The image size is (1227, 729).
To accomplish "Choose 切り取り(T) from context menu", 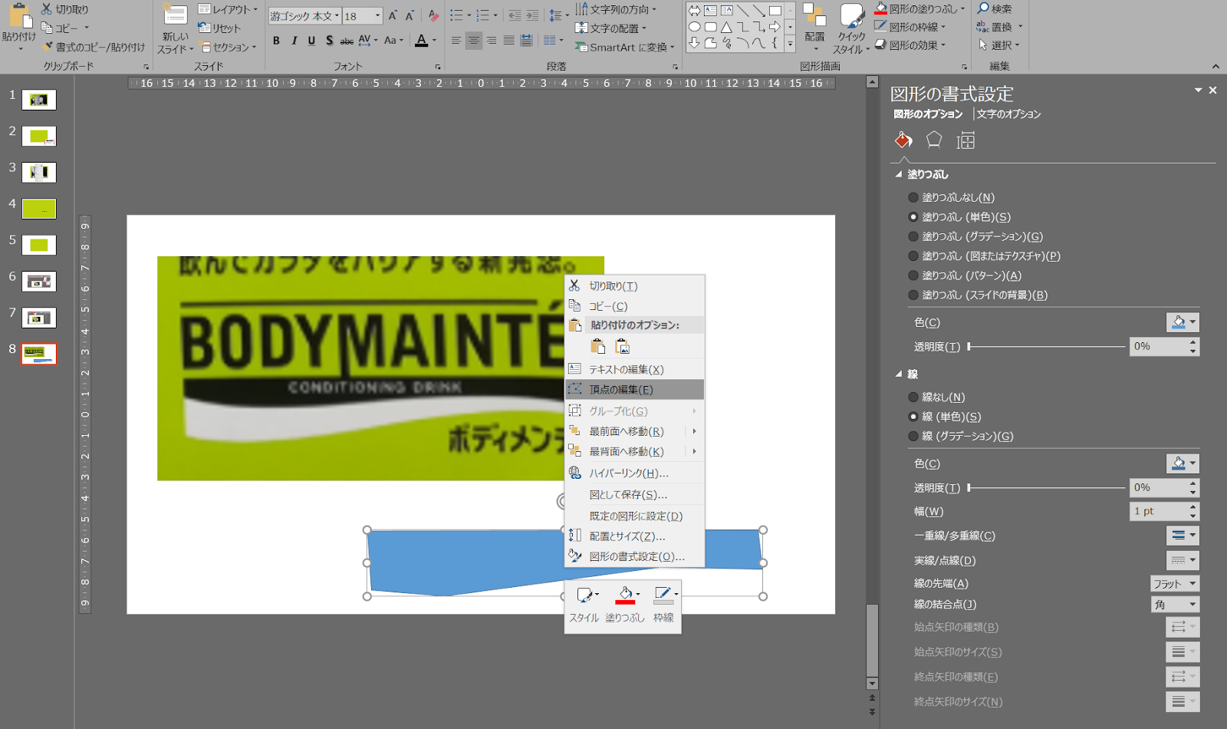I will (x=634, y=285).
